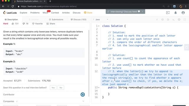Viewport: 189px width, 106px height.
Task: Switch to the Discuss (183) tab
Action: [x=79, y=19]
